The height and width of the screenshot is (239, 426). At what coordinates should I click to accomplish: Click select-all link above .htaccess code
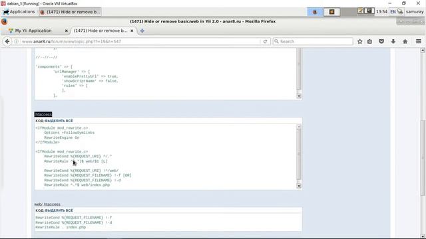(59, 121)
